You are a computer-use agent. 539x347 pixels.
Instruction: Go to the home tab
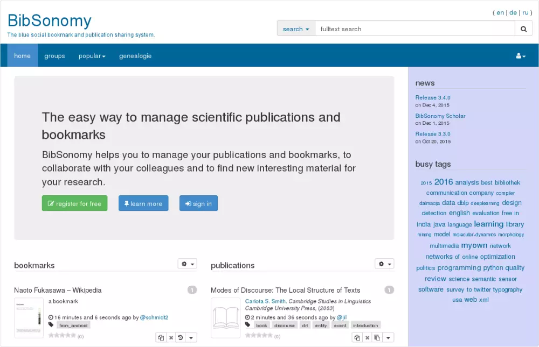22,56
